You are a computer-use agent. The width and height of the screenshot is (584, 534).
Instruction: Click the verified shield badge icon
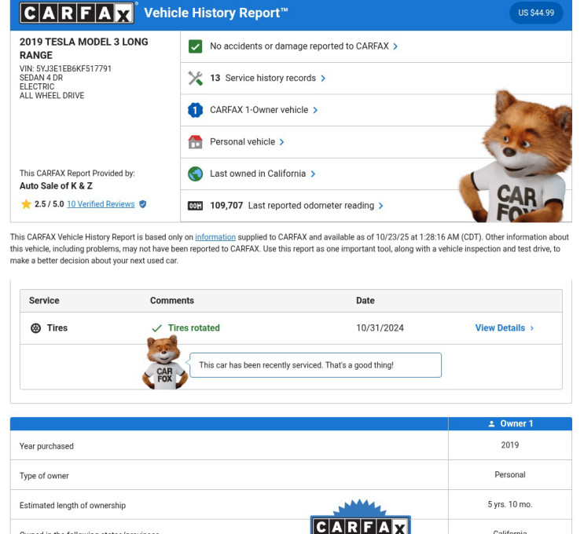(x=142, y=204)
